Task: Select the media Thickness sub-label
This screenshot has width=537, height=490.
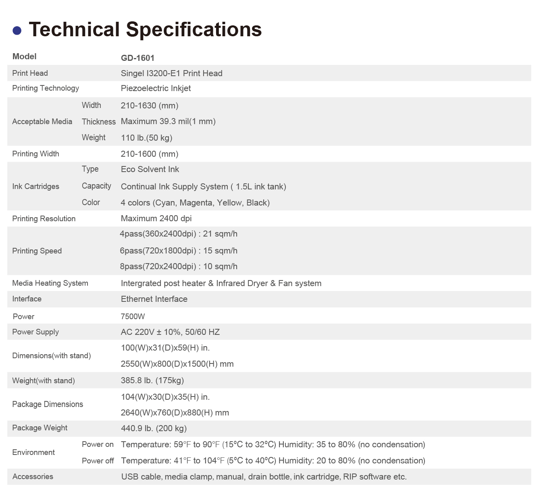Action: [x=98, y=121]
